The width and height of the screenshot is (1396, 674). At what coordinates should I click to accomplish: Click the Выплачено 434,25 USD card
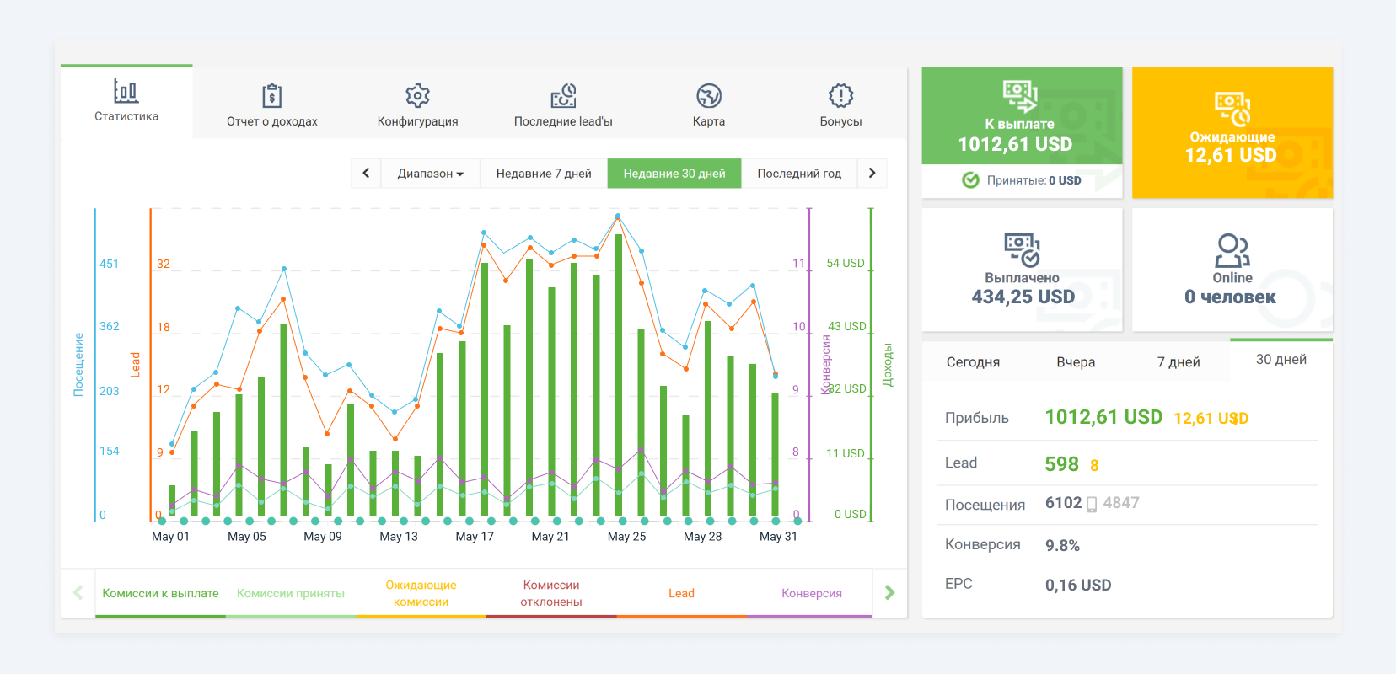[1022, 270]
